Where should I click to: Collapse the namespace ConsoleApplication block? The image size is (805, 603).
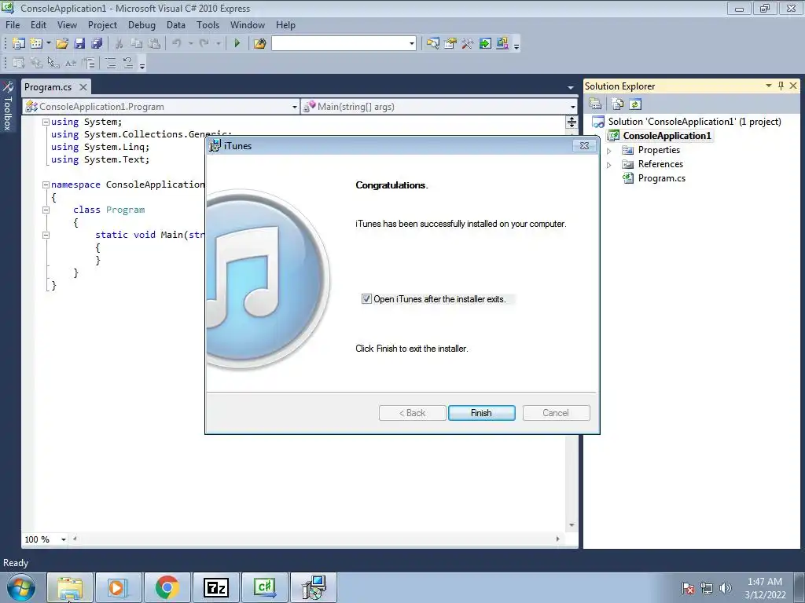[46, 185]
